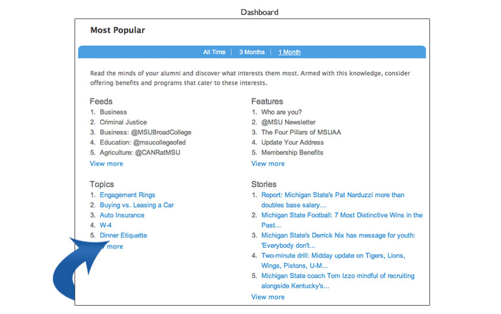Viewport: 501px width, 314px height.
Task: Click View more under Features
Action: click(268, 164)
